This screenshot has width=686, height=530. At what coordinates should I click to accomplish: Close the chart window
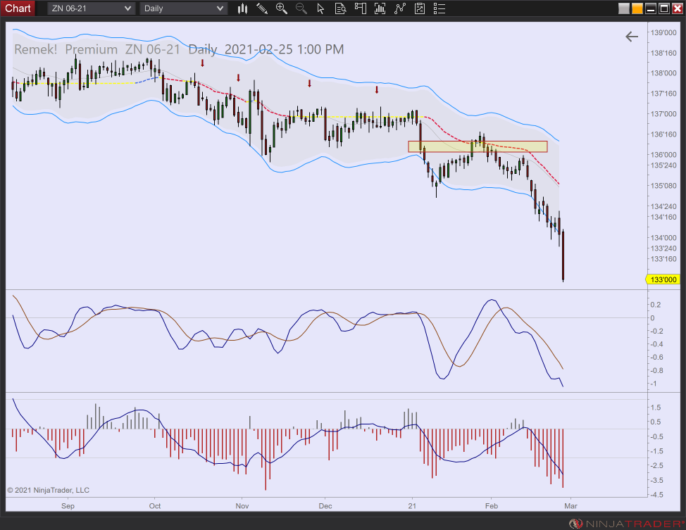678,8
